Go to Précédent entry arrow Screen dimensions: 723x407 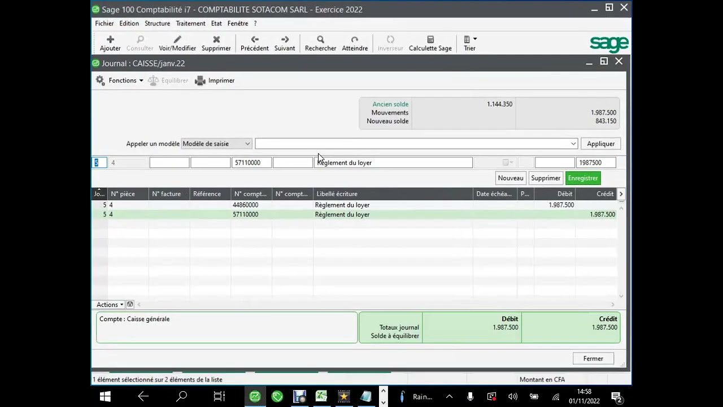255,40
